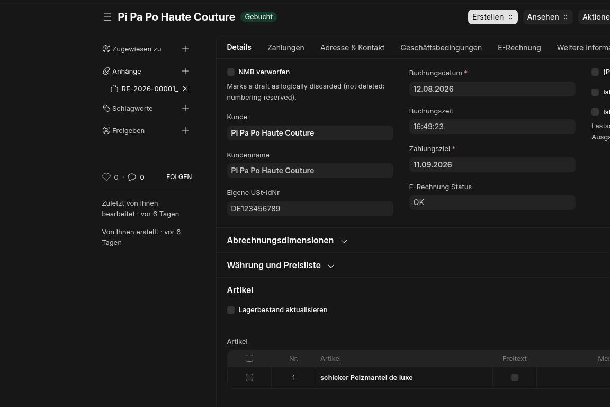Toggle the sidebar hamburger menu icon
This screenshot has height=407, width=610.
107,17
